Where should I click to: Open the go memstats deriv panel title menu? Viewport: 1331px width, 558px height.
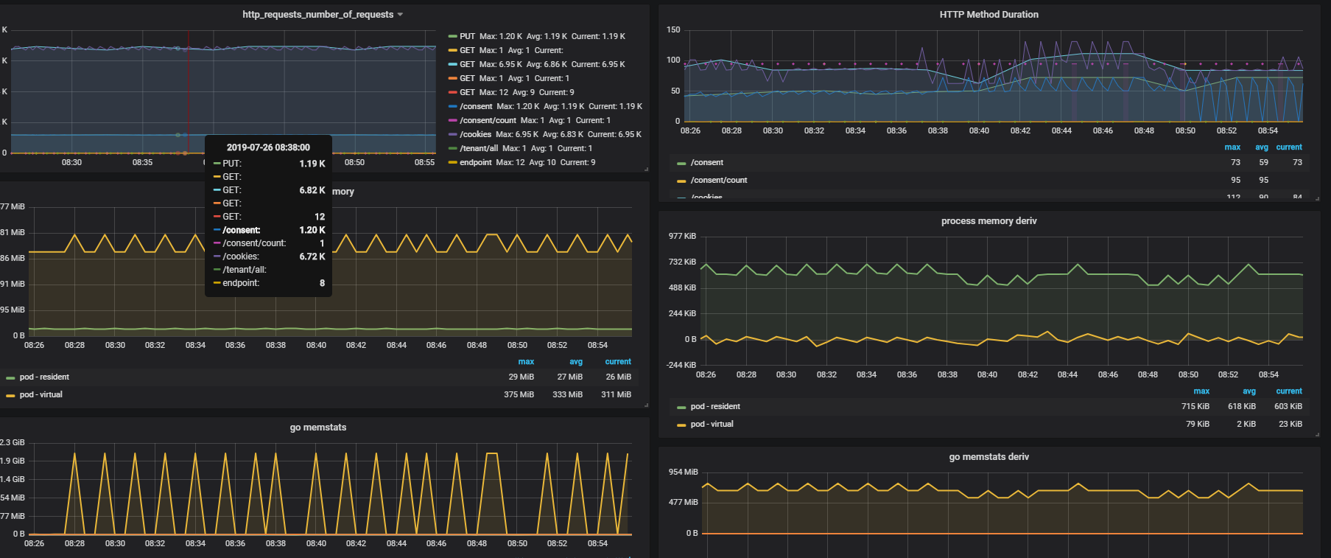(988, 457)
